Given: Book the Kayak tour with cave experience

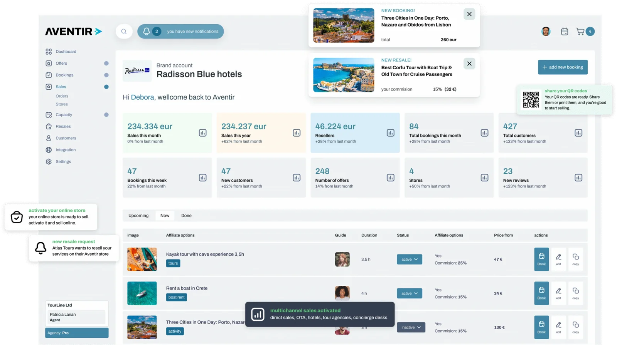Looking at the screenshot, I should click(x=541, y=259).
